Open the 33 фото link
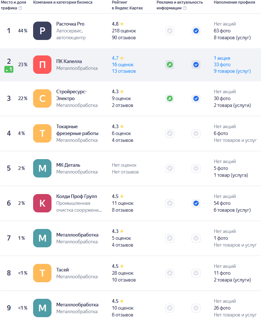Viewport: 261px width, 324px height. click(x=222, y=65)
